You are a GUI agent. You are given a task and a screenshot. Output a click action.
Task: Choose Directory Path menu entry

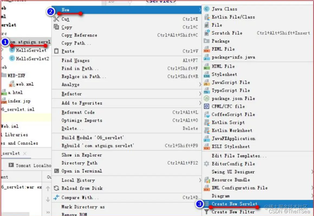pos(127,163)
